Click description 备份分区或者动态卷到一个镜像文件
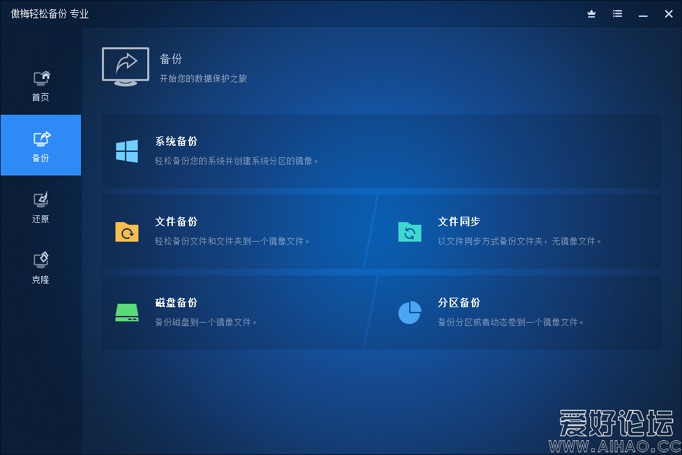The image size is (682, 455). (x=511, y=322)
